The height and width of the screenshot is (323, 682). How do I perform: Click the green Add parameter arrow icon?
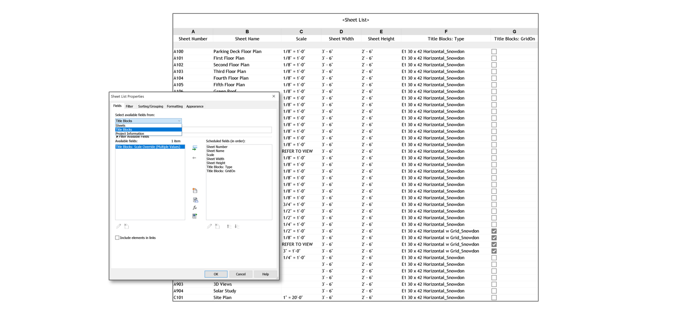pyautogui.click(x=194, y=148)
